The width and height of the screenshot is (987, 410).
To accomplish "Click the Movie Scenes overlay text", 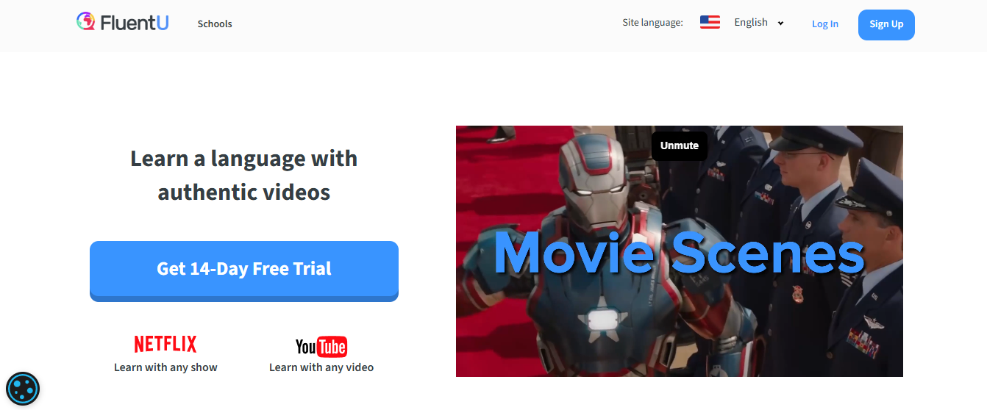I will (x=678, y=253).
